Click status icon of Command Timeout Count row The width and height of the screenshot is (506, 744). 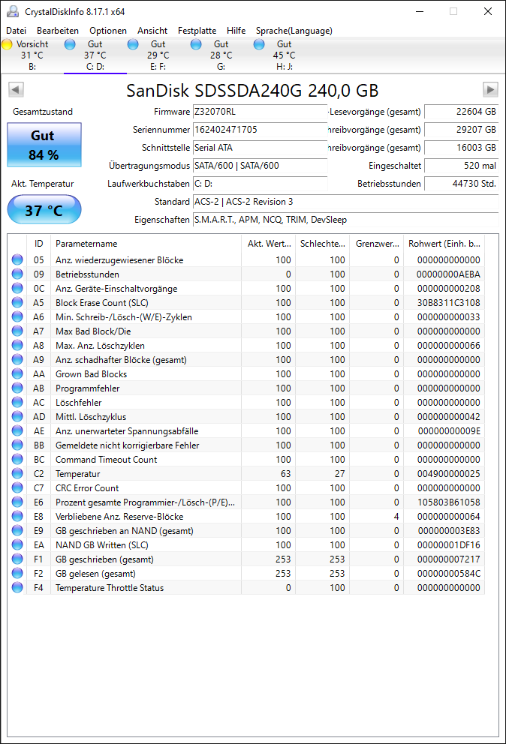pyautogui.click(x=17, y=459)
